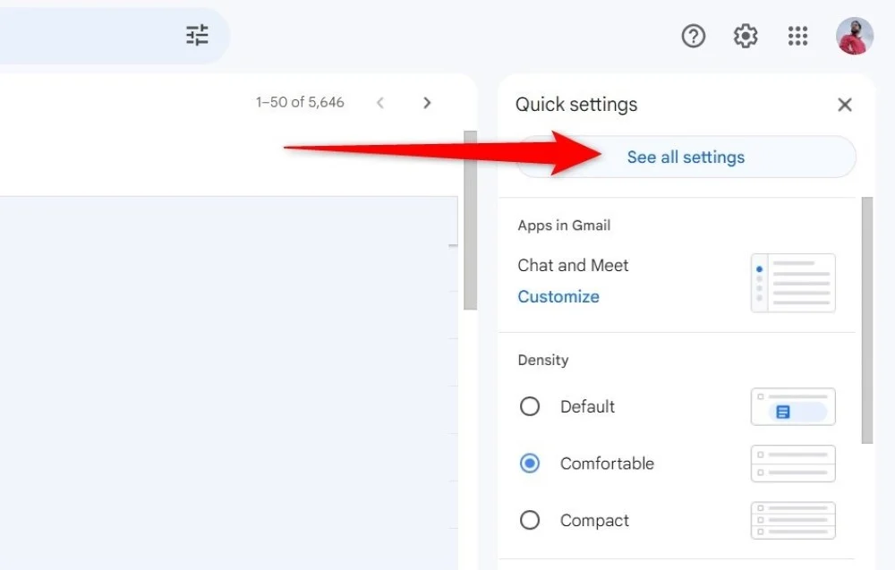Image resolution: width=895 pixels, height=570 pixels.
Task: Open the Google apps grid
Action: [797, 36]
